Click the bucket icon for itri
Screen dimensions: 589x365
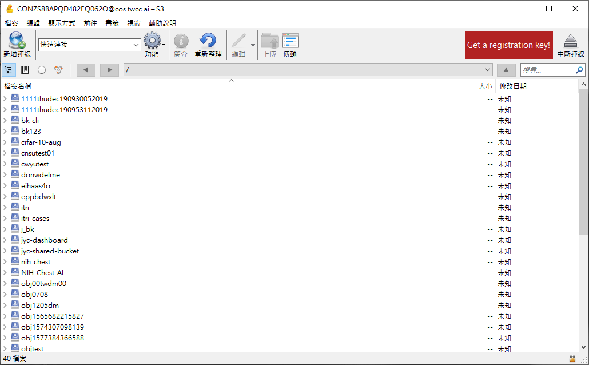coord(15,207)
